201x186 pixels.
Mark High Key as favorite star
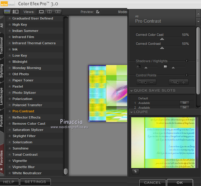coord(9,24)
